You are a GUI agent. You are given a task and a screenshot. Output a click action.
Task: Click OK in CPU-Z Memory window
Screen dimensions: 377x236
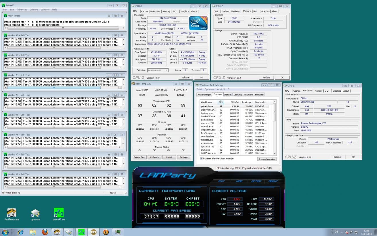point(282,78)
